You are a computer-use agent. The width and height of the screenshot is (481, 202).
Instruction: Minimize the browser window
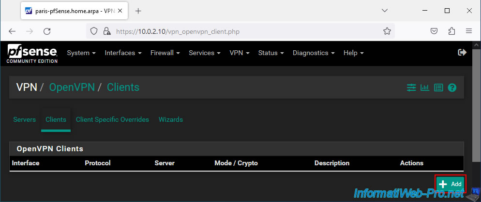[425, 11]
